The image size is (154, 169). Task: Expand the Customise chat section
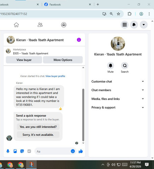point(118,81)
